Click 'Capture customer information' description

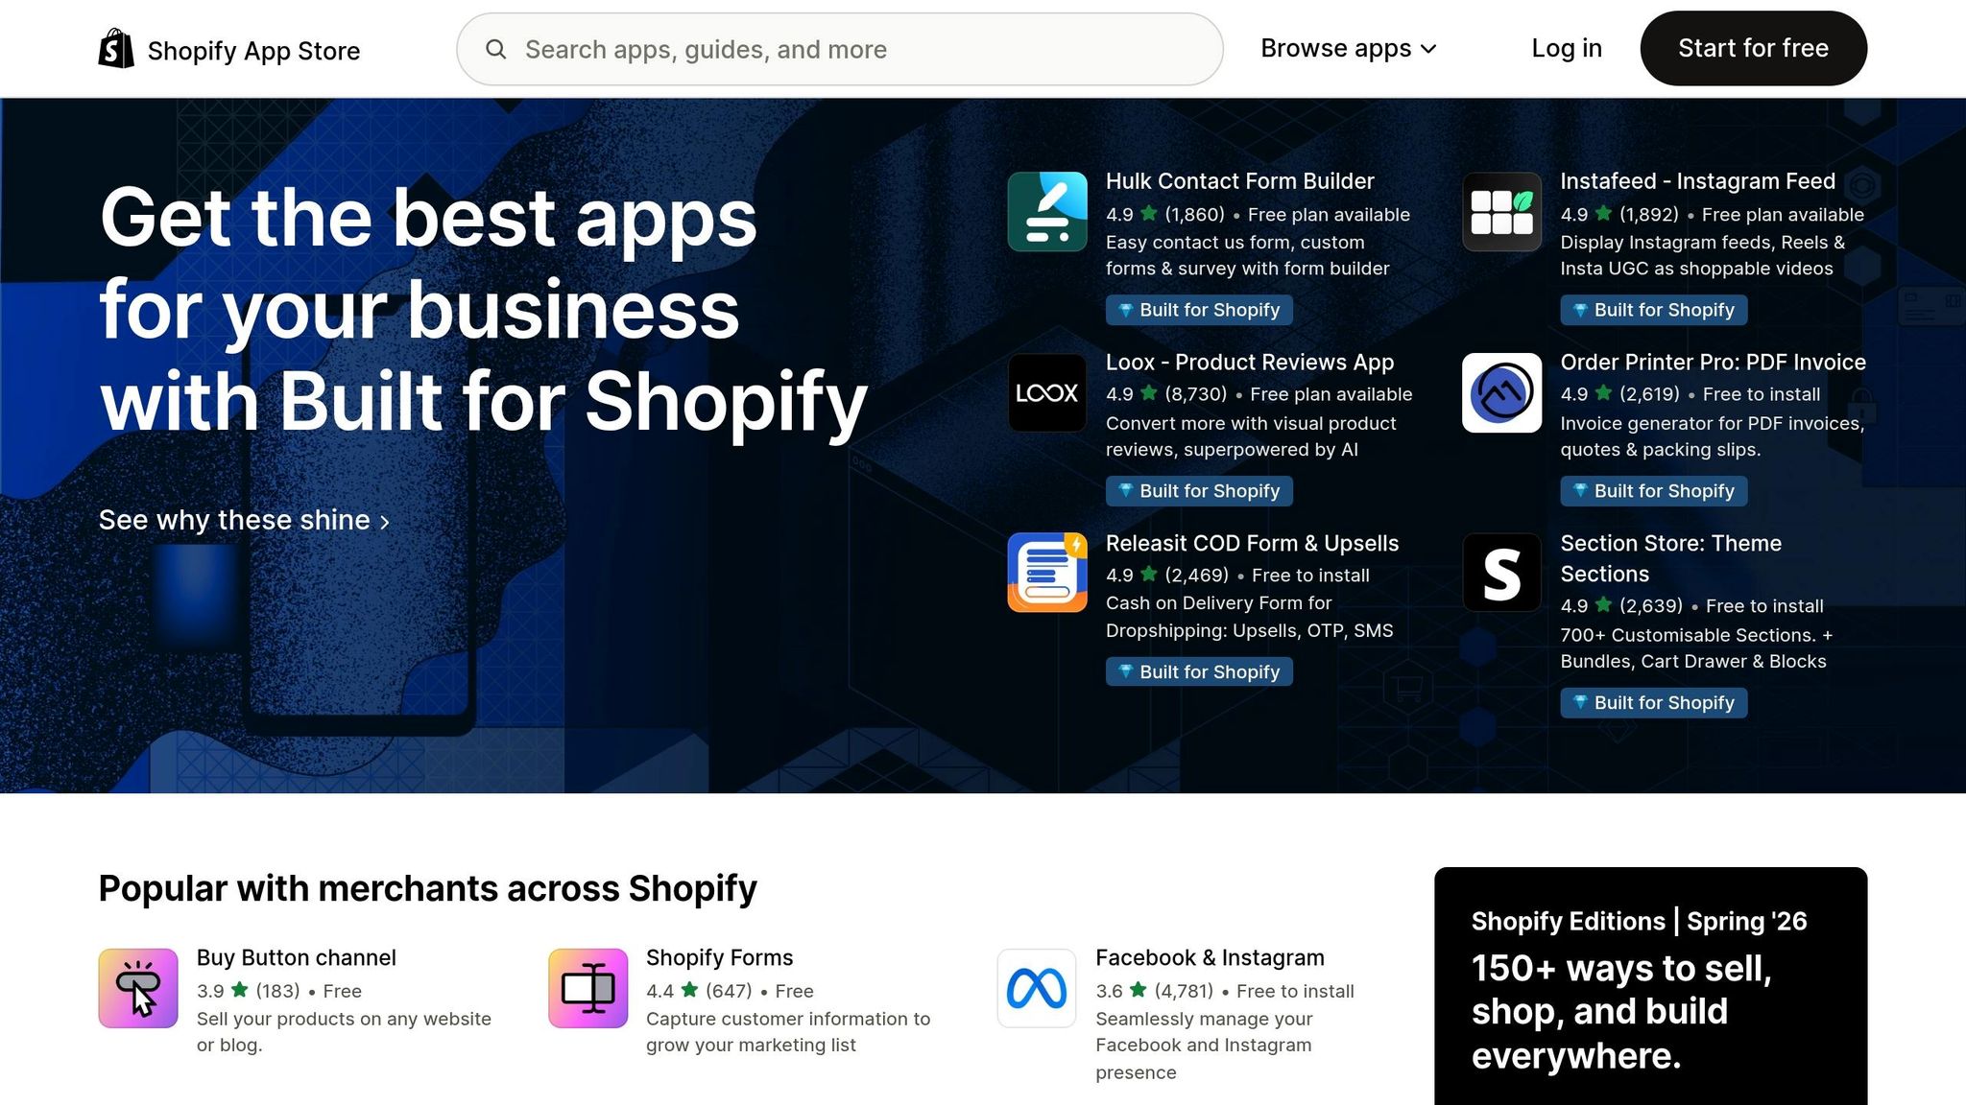click(x=788, y=1032)
